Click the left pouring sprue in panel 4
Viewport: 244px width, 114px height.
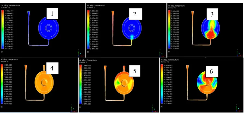[26, 68]
